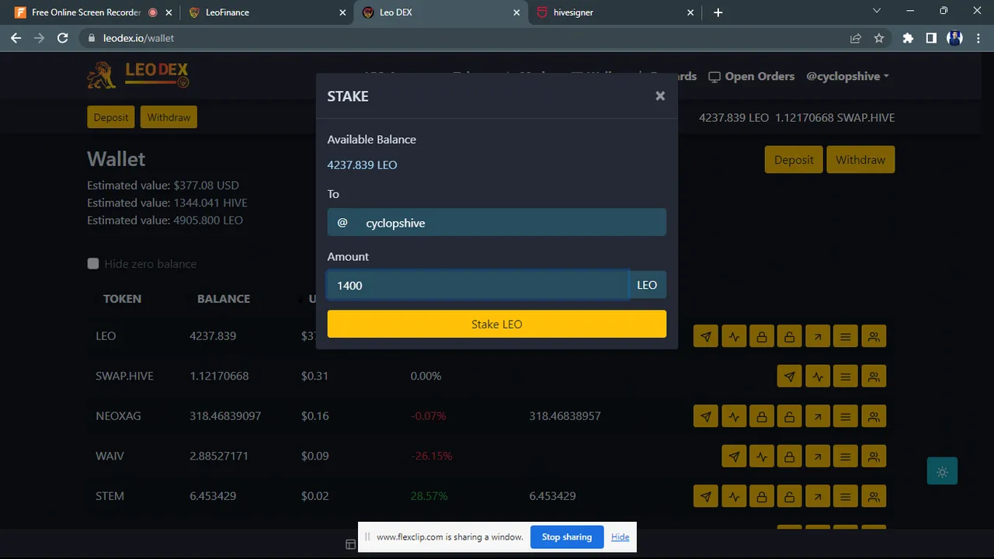
Task: Open WAIV market chart icon
Action: coord(762,456)
